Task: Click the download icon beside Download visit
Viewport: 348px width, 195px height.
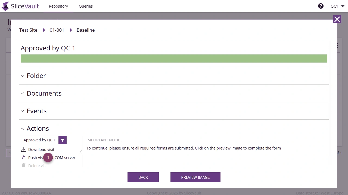Action: coord(24,149)
